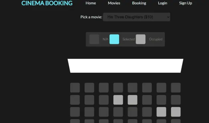The image size is (209, 123).
Task: Select last seat in the second row
Action: [x=176, y=100]
